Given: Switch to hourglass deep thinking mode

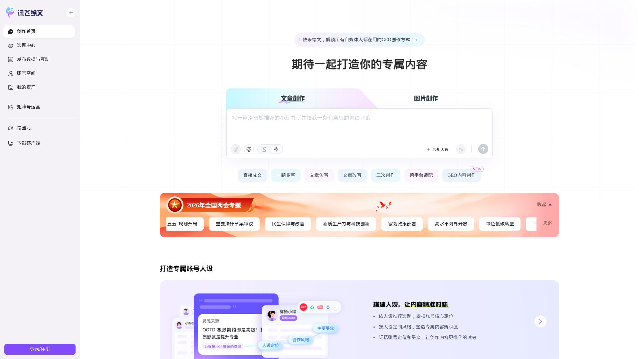Looking at the screenshot, I should [x=264, y=149].
